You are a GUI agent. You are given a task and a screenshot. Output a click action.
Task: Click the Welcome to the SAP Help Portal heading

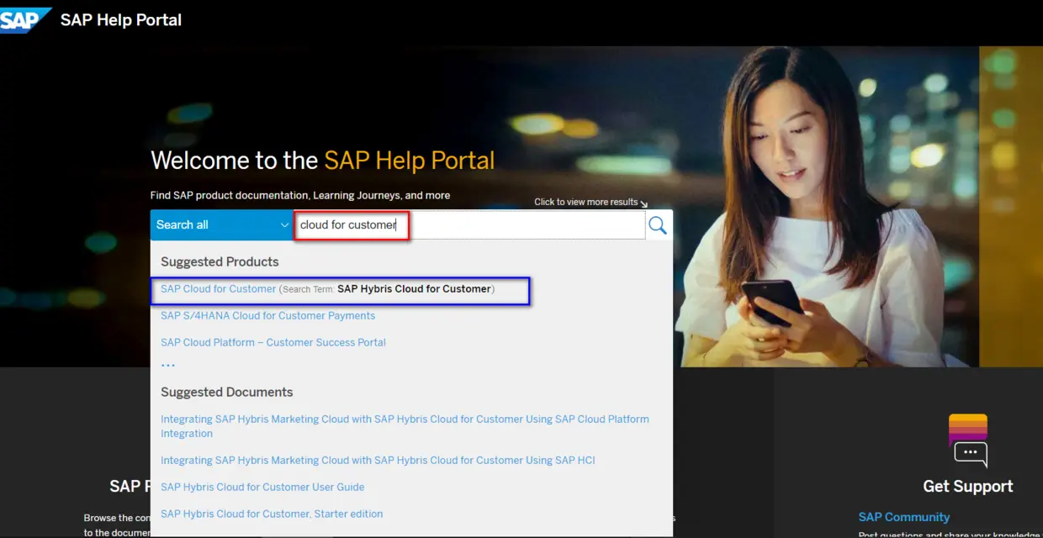coord(323,161)
